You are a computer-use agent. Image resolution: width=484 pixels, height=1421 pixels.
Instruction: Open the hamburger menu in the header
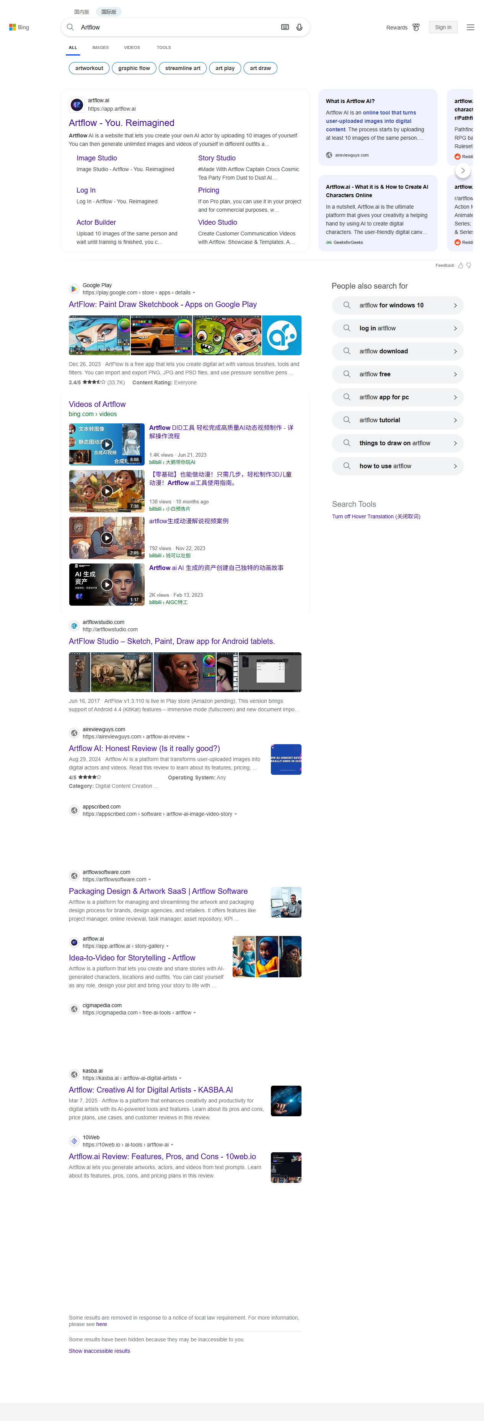click(470, 27)
